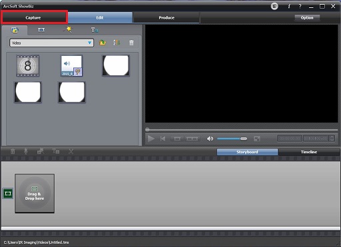The image size is (341, 247).
Task: Click the delete media trash icon
Action: (131, 43)
